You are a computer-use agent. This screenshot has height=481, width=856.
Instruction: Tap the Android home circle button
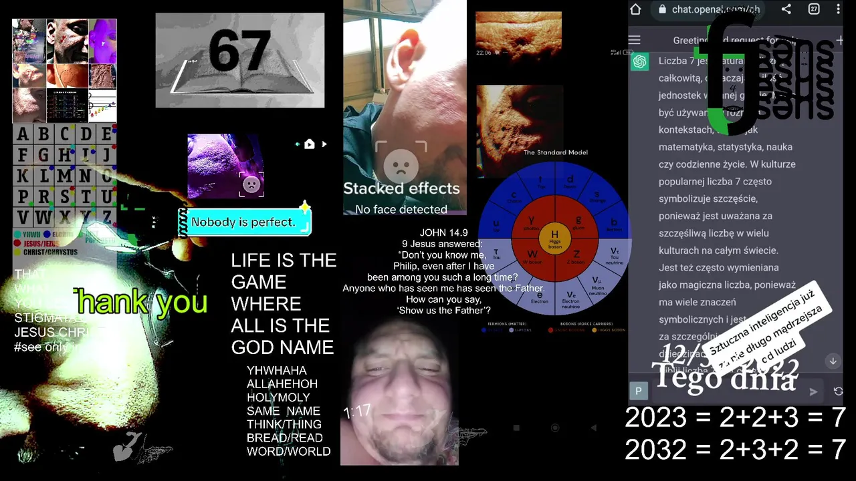pyautogui.click(x=555, y=428)
